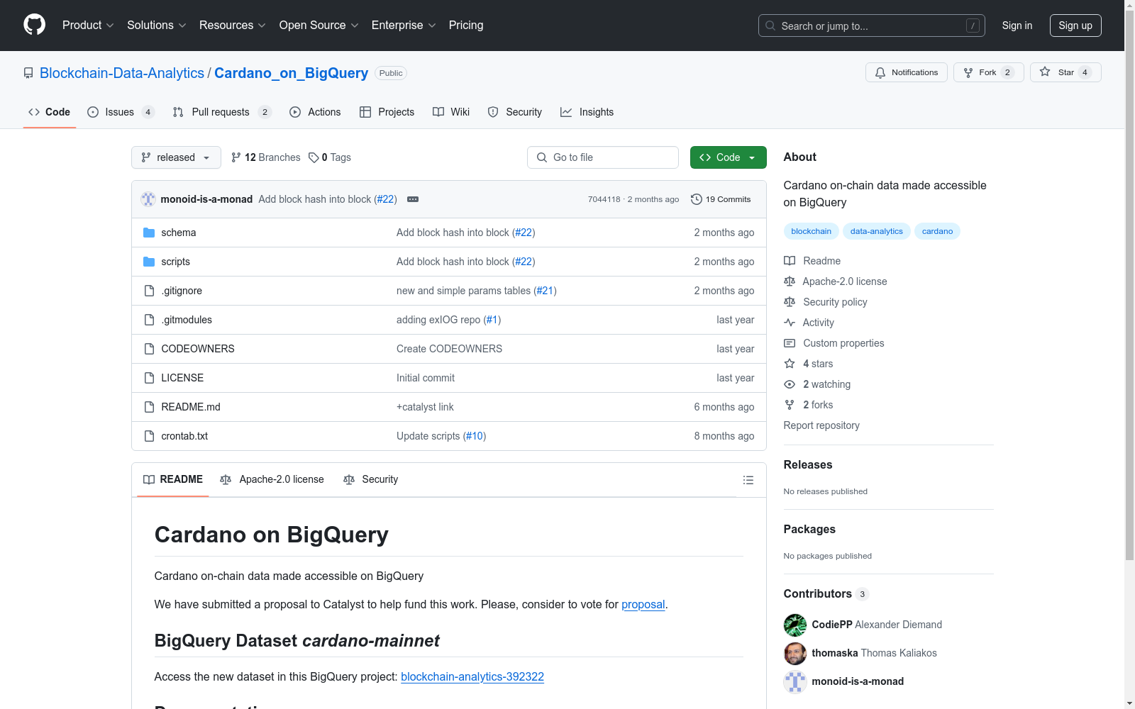Open the 19 Commits history

pos(721,199)
